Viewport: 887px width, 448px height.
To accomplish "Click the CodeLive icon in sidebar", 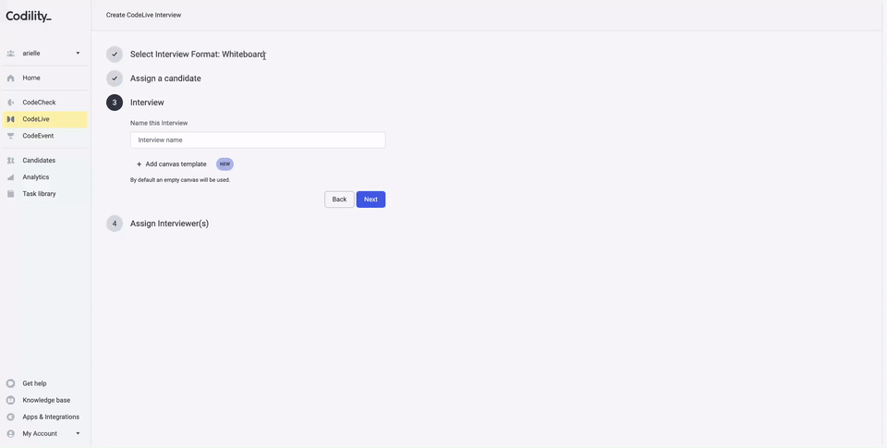I will [11, 119].
